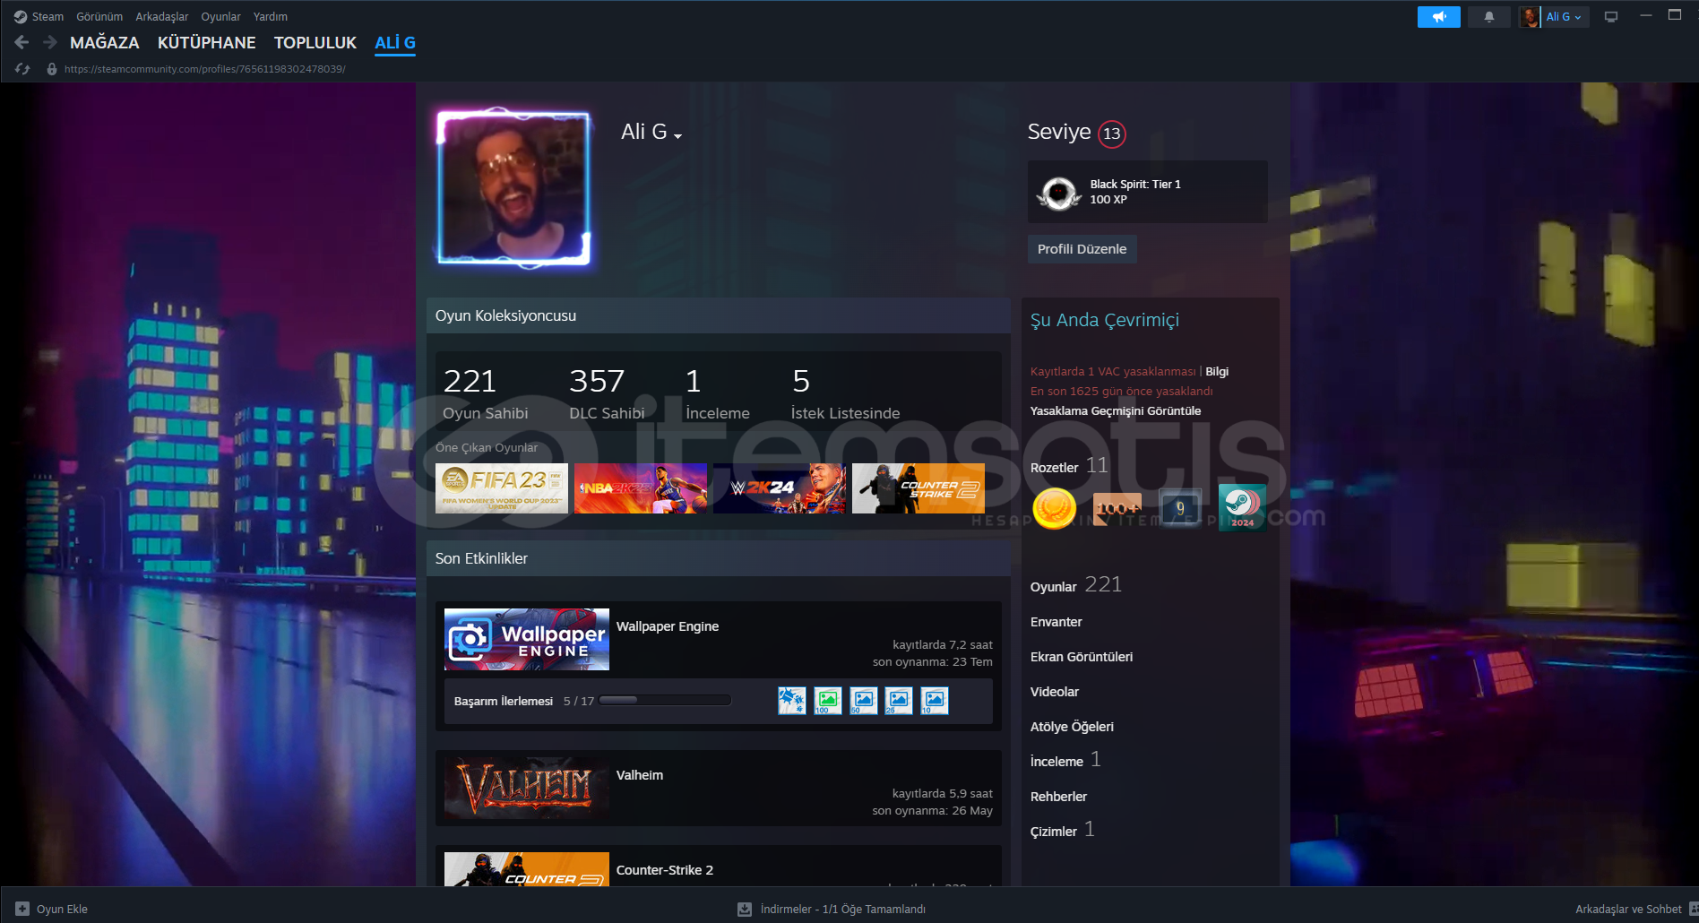Click the Valheim game image
The image size is (1699, 923).
point(527,789)
